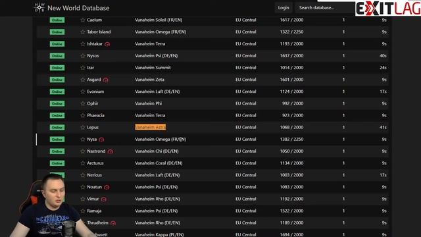The width and height of the screenshot is (421, 237).
Task: Click population 1637 / 2000 in Nysos row
Action: [291, 55]
